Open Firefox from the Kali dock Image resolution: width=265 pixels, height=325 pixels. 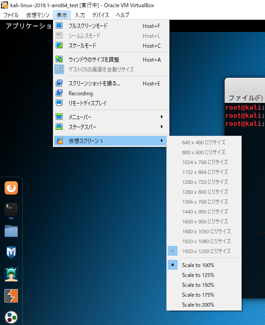pyautogui.click(x=11, y=188)
